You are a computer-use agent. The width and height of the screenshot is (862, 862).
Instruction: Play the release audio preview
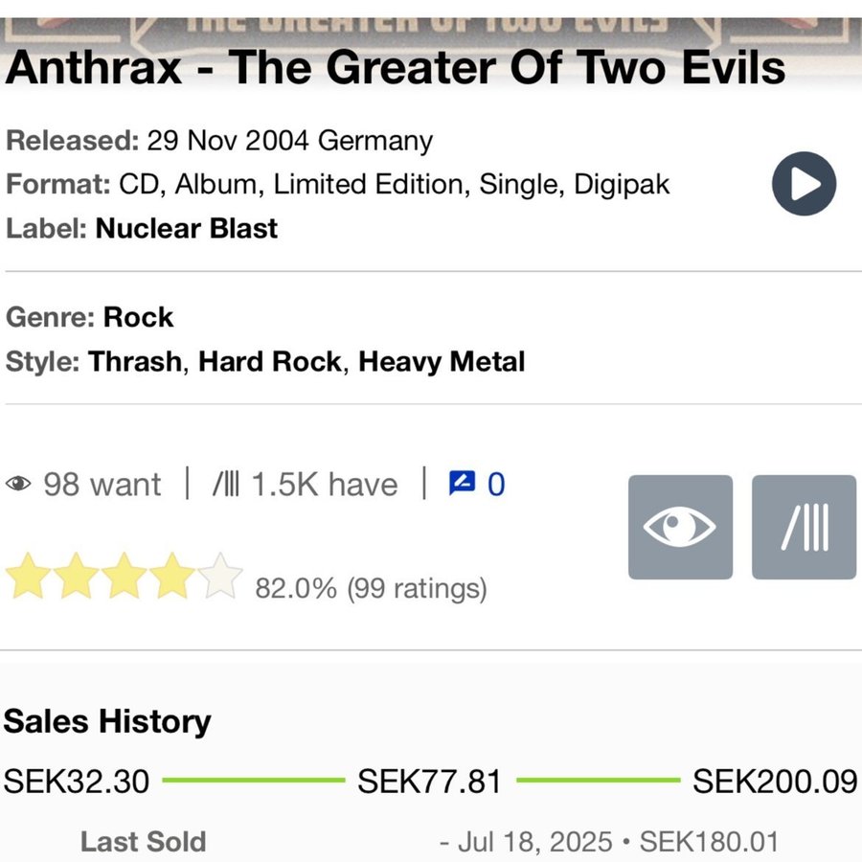(804, 184)
